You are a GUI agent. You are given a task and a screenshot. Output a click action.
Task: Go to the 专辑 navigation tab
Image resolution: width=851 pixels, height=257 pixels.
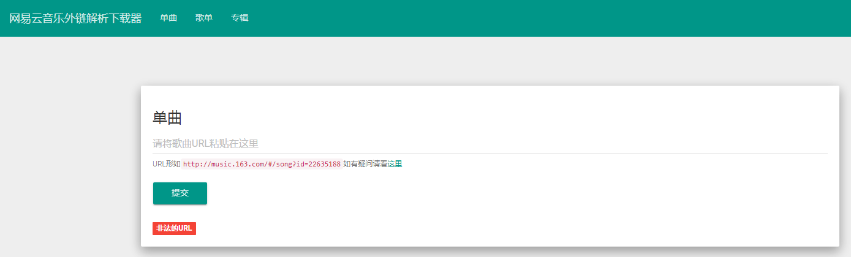[x=240, y=18]
